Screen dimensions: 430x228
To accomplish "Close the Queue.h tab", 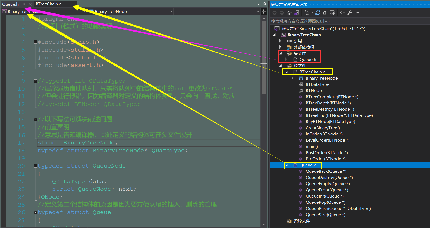I will [x=30, y=4].
